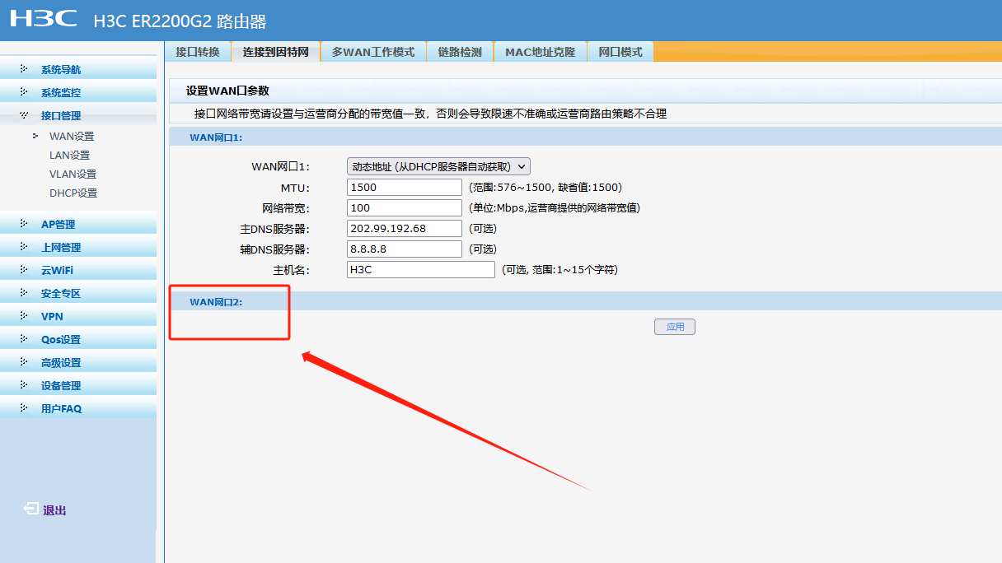Open the WAN网口1 connection type dropdown

pyautogui.click(x=438, y=166)
